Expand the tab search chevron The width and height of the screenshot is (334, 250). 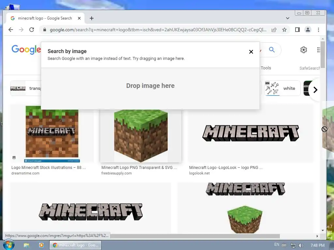pos(288,18)
